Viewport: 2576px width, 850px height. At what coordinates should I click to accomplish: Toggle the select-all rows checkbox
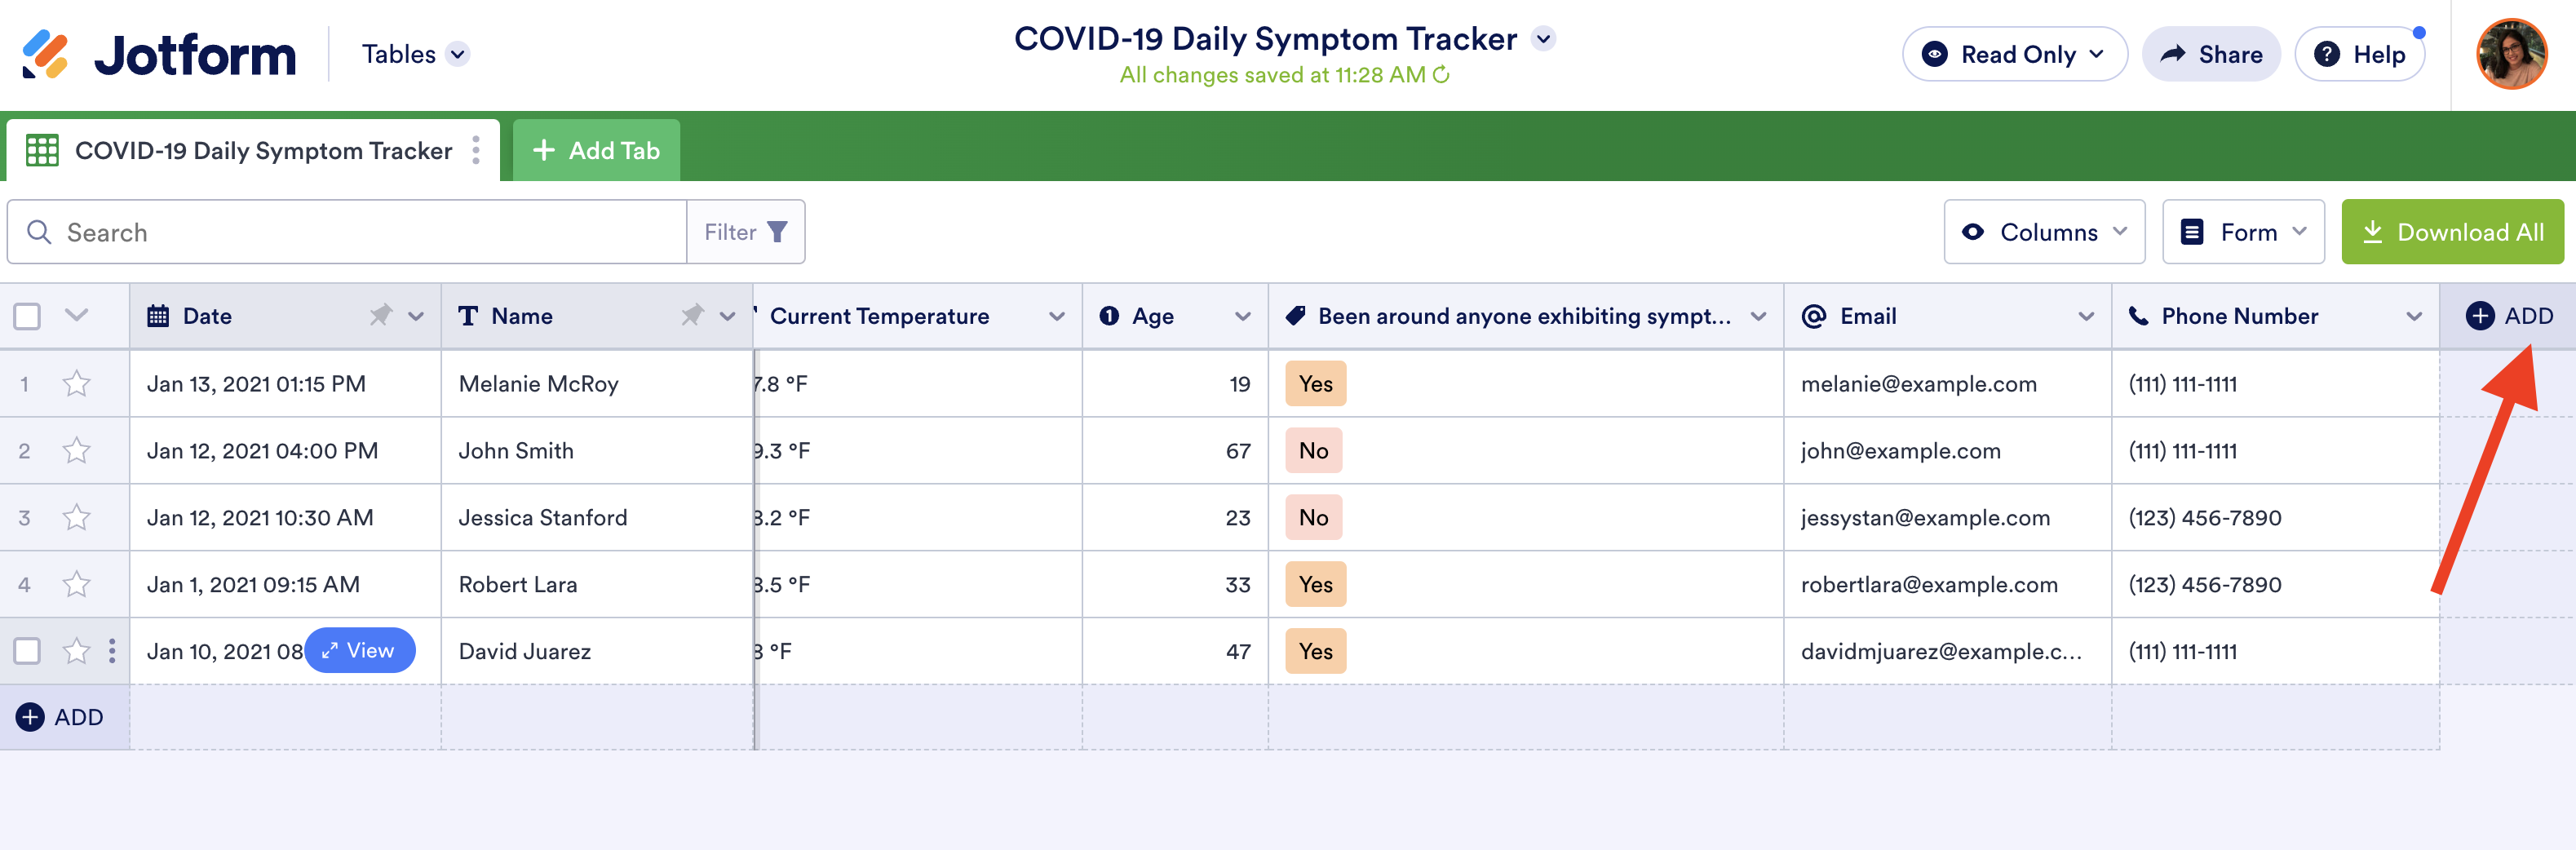pyautogui.click(x=27, y=316)
